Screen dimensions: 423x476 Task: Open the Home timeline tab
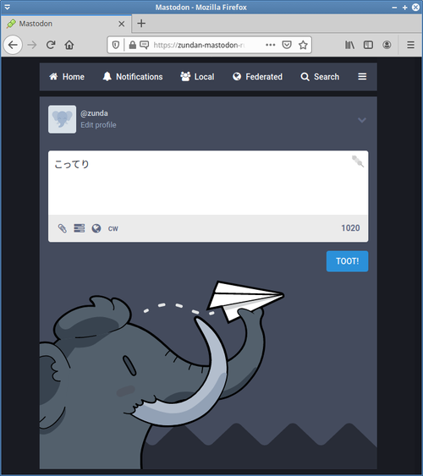[x=67, y=77]
